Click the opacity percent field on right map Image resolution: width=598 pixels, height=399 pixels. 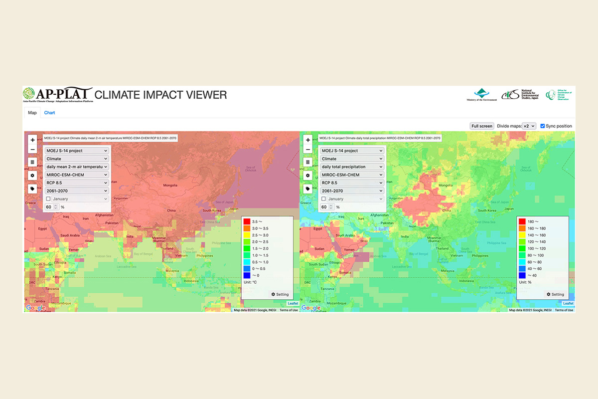pos(326,207)
